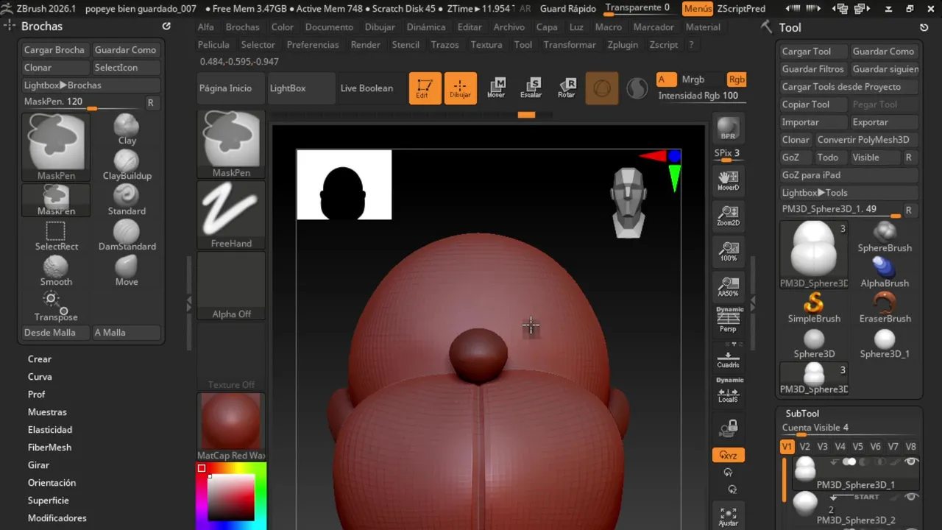The image size is (942, 530).
Task: Select the Mover gizmo tool
Action: (x=496, y=88)
